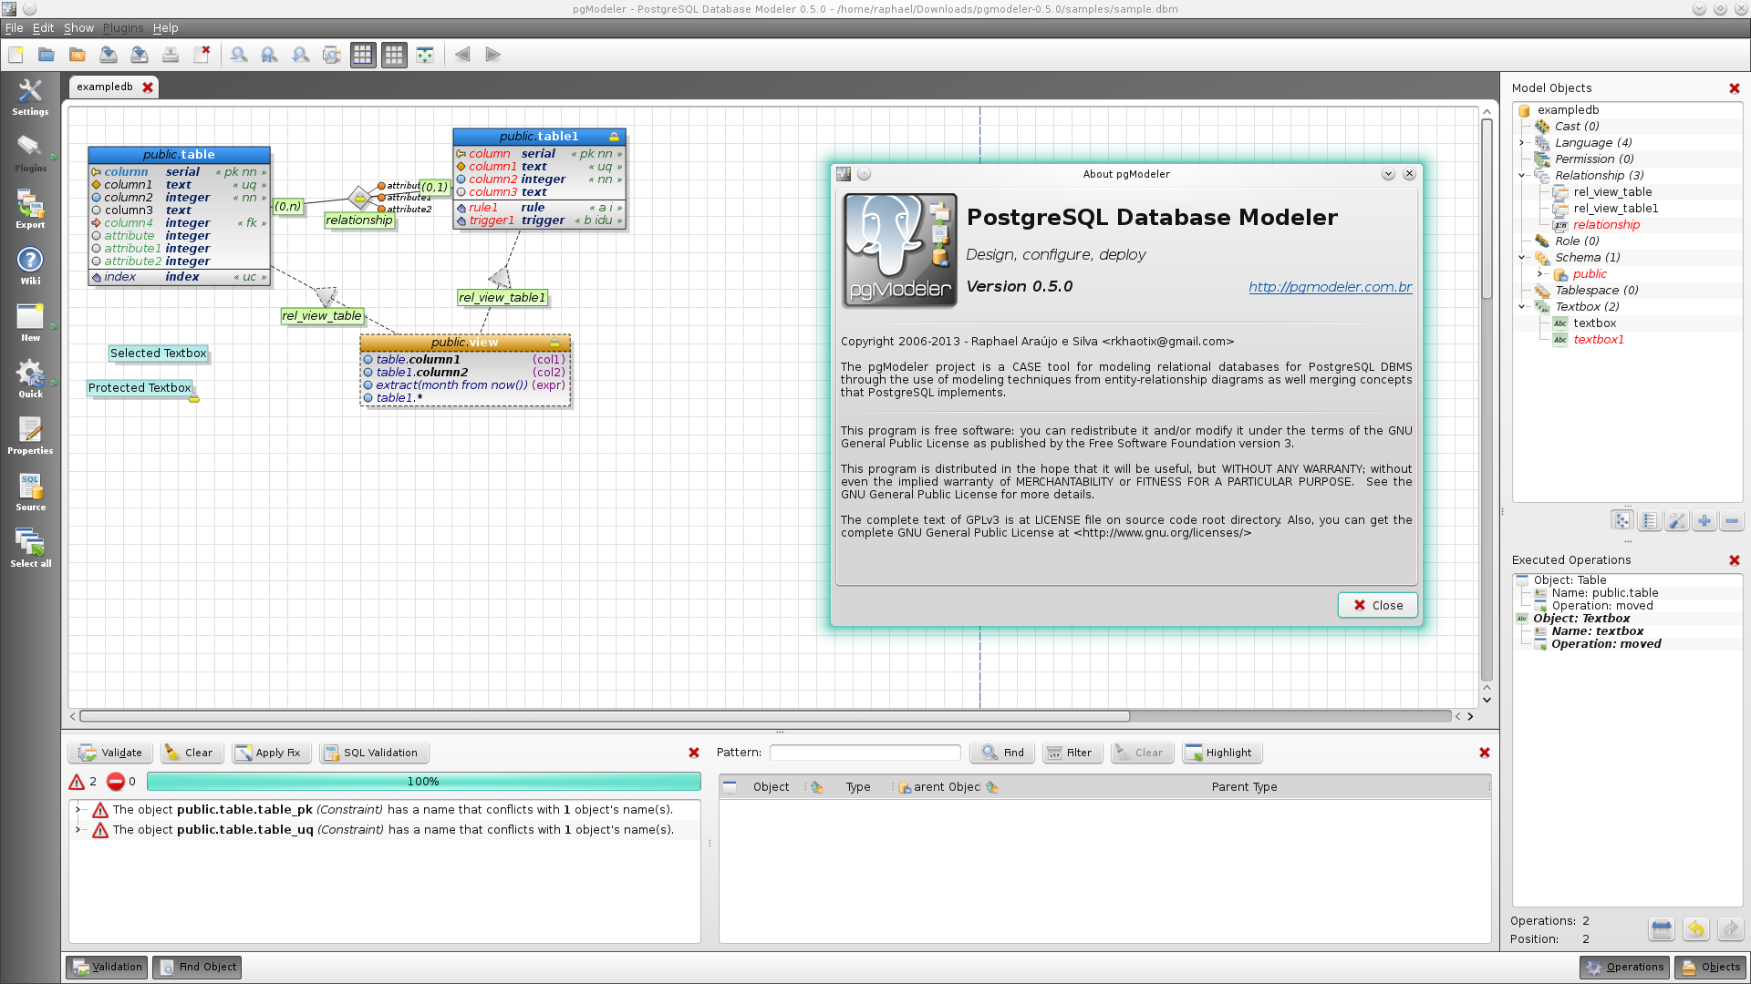Click the Export icon in the left sidebar

click(30, 210)
